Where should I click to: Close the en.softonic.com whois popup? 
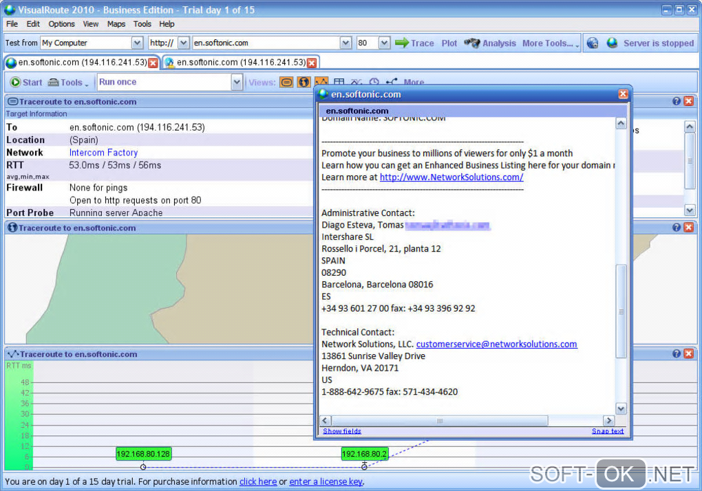623,94
